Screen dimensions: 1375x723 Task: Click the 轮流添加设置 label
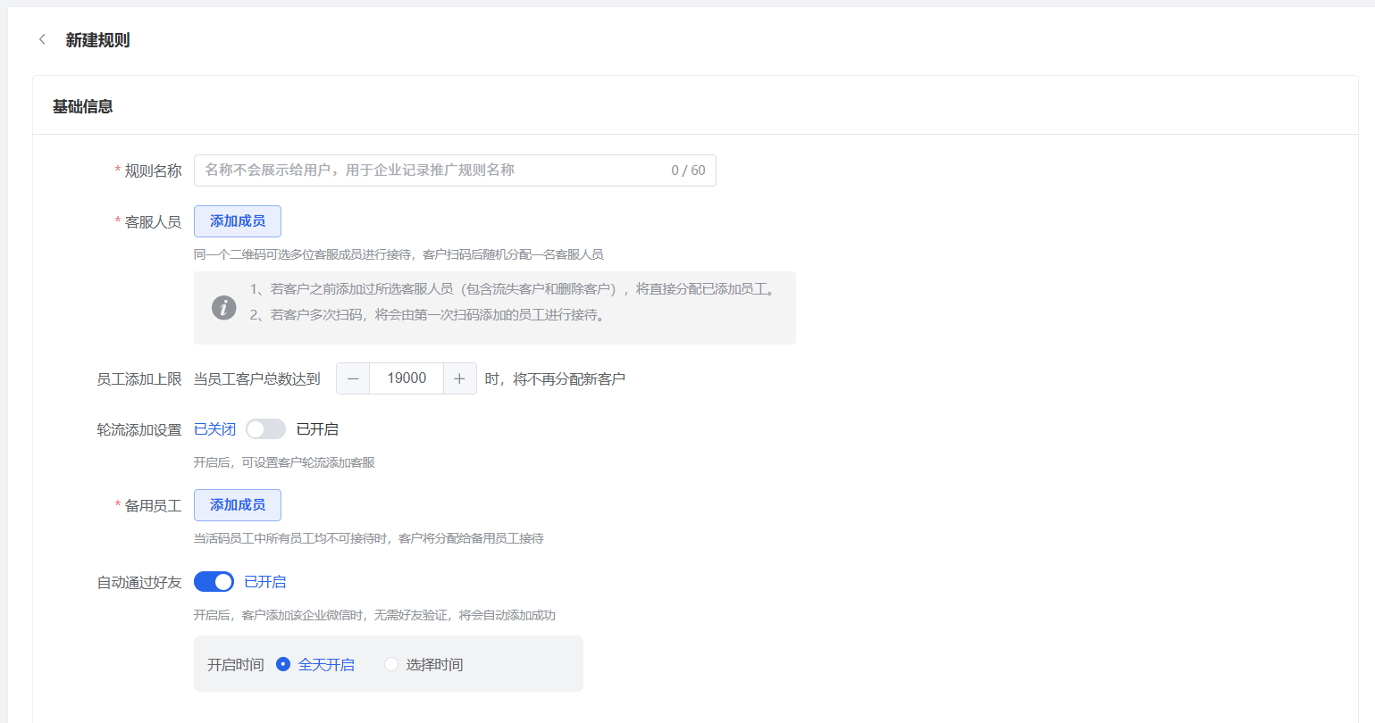click(139, 429)
